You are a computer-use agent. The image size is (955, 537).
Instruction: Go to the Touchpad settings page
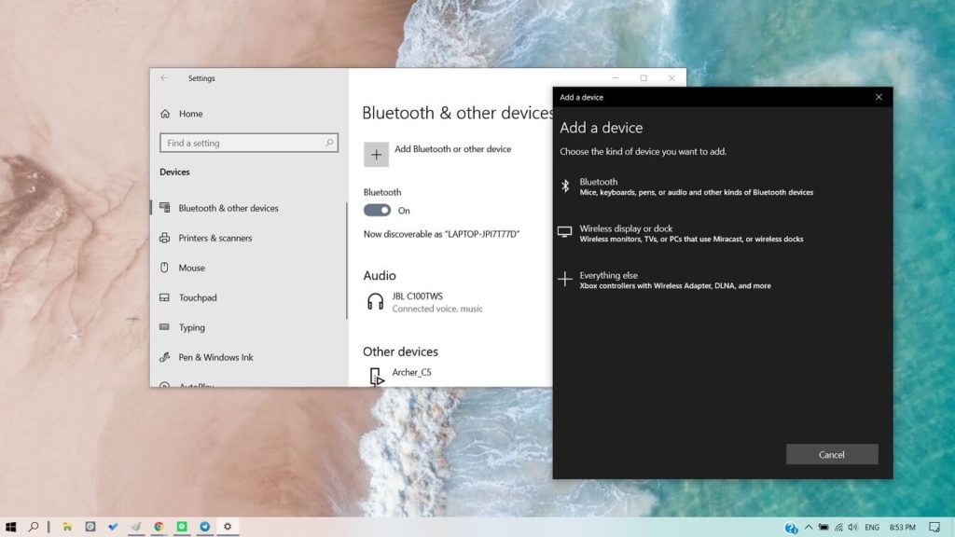[197, 297]
